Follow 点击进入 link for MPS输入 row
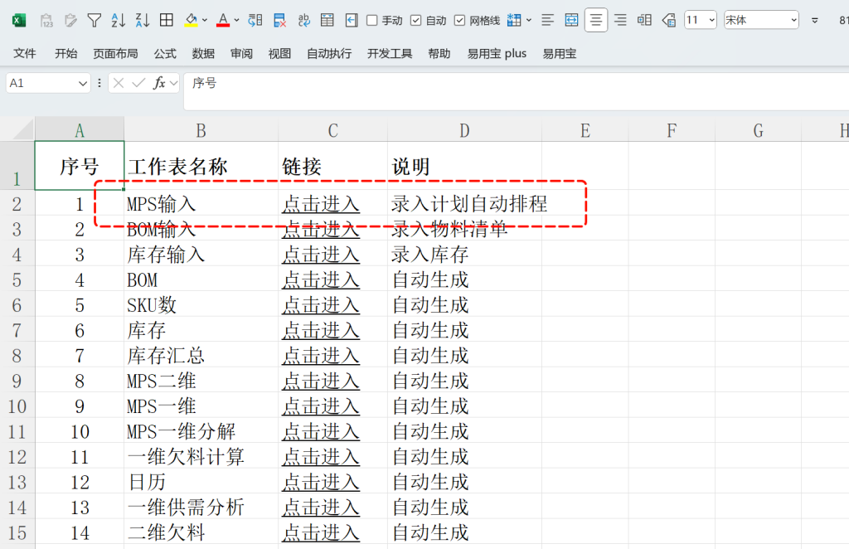The height and width of the screenshot is (549, 849). click(321, 204)
